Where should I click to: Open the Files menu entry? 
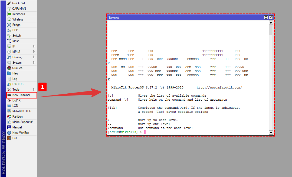coord(15,73)
